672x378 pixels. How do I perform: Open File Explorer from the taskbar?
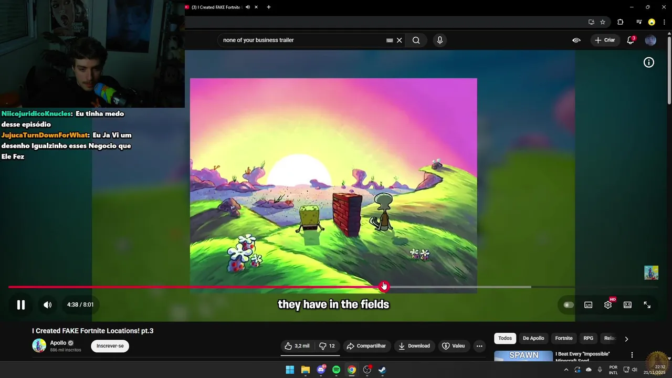click(306, 370)
